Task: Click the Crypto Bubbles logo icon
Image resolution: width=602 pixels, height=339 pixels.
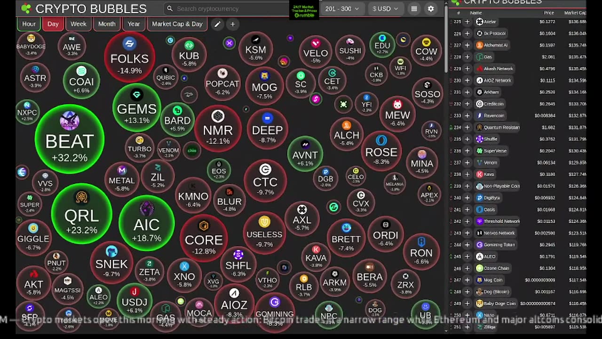Action: pos(26,8)
